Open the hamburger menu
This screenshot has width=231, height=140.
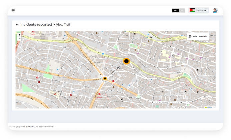pyautogui.click(x=13, y=10)
